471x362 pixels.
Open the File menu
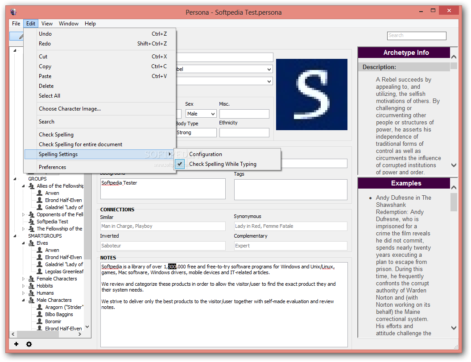click(16, 24)
